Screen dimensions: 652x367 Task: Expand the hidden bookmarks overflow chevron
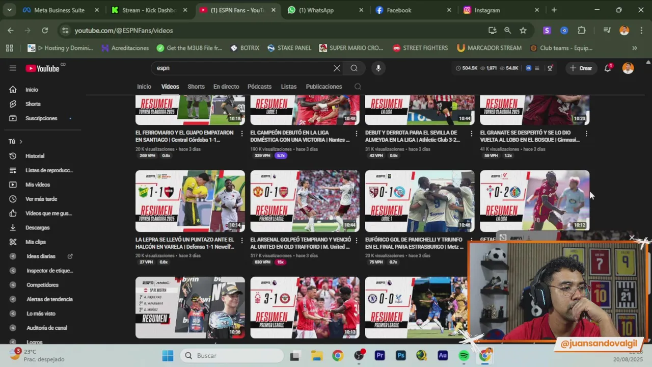point(635,48)
